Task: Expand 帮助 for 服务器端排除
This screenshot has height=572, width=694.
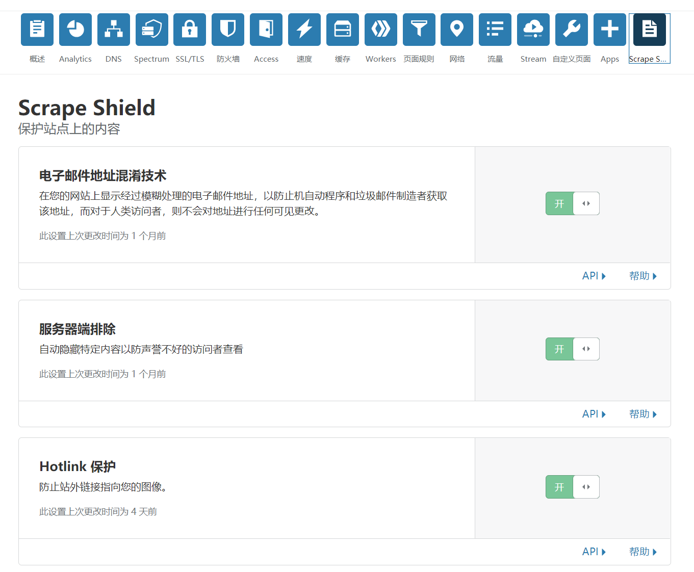Action: coord(643,414)
